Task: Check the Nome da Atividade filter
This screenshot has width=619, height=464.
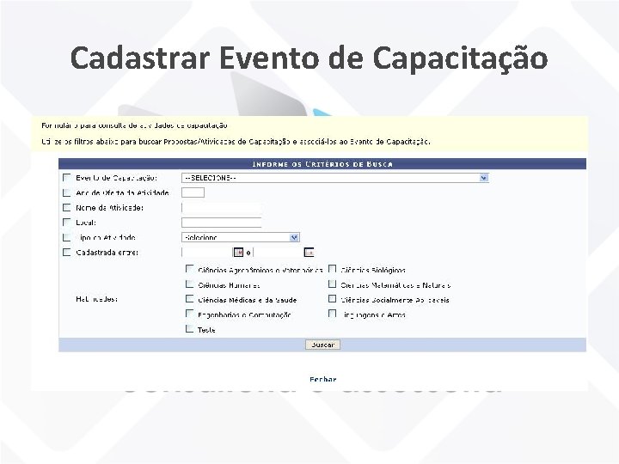Action: (x=67, y=208)
